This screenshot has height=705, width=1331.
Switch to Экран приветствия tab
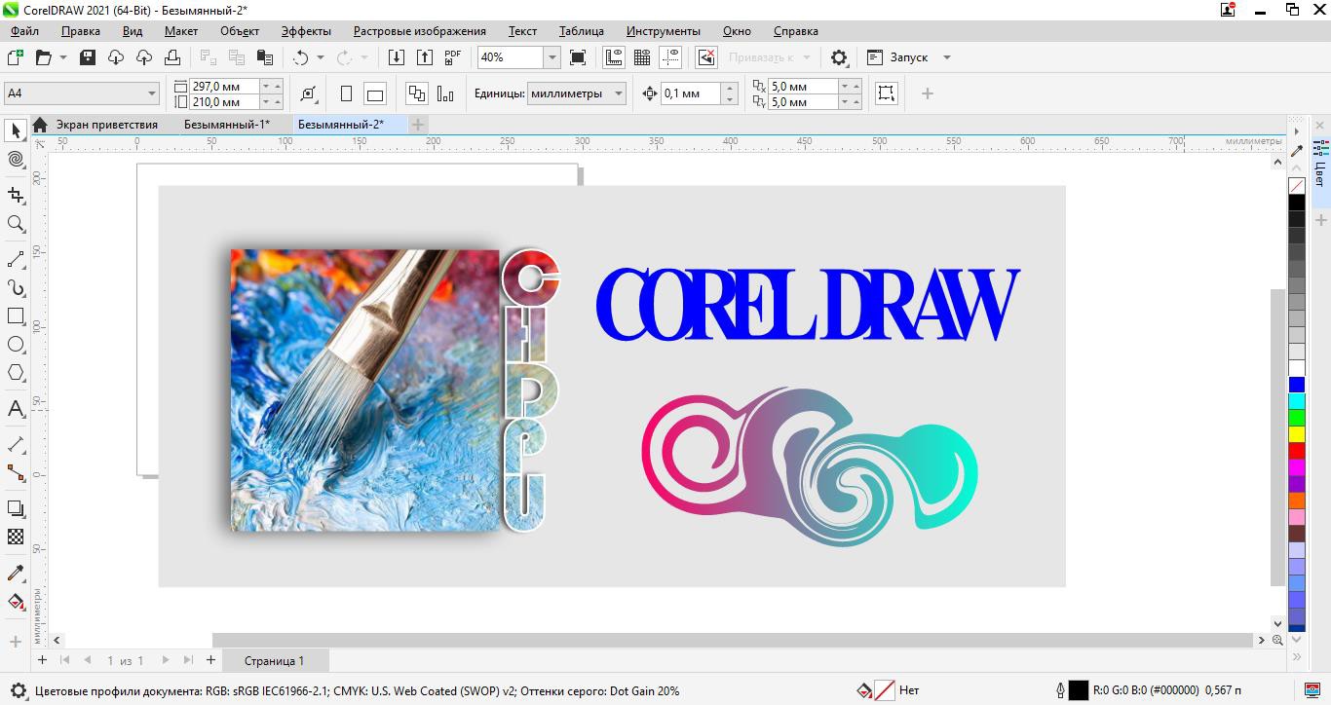(x=106, y=125)
